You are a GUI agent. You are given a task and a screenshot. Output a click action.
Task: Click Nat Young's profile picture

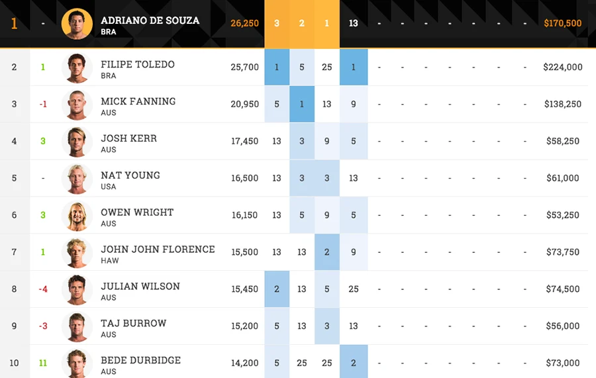tap(77, 179)
